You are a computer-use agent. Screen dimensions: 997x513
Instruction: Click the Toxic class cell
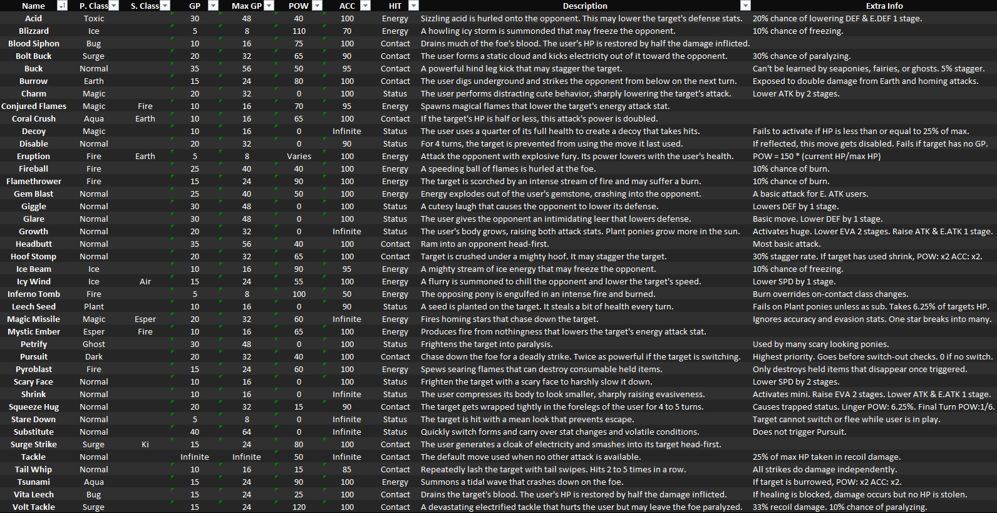[94, 18]
